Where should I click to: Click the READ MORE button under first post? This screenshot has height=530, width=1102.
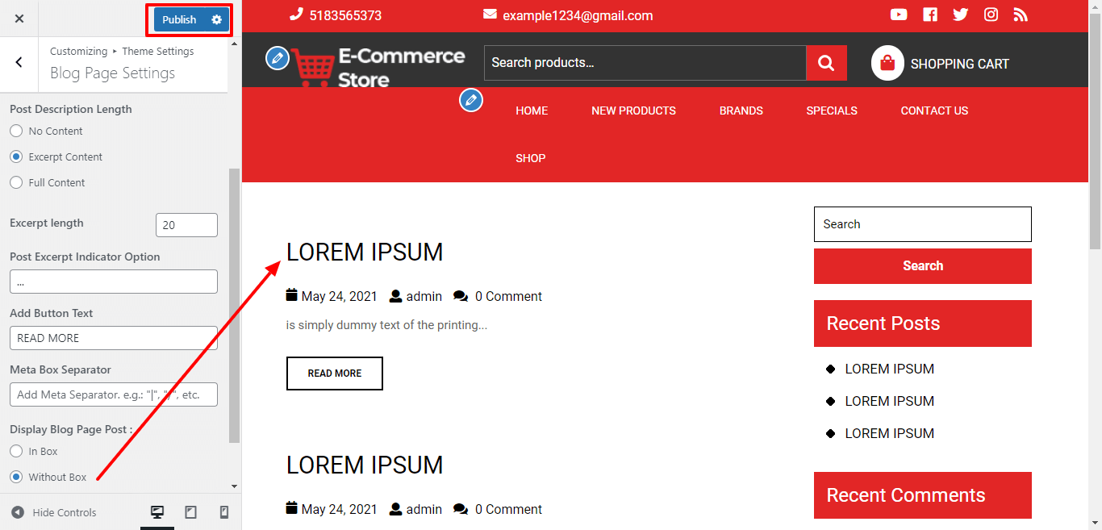point(334,374)
